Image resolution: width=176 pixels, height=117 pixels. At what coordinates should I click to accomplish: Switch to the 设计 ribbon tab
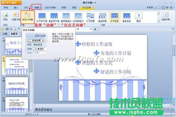pyautogui.click(x=26, y=8)
